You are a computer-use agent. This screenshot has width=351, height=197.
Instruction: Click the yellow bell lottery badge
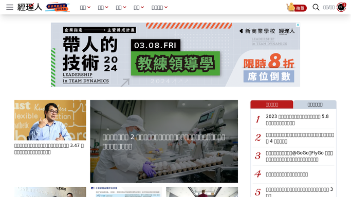pyautogui.click(x=297, y=7)
